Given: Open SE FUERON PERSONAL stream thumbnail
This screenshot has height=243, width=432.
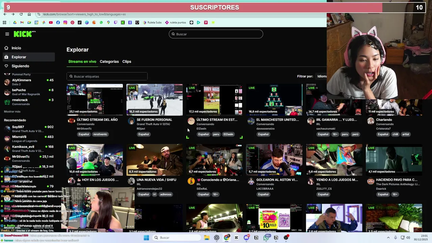Looking at the screenshot, I should (x=155, y=100).
